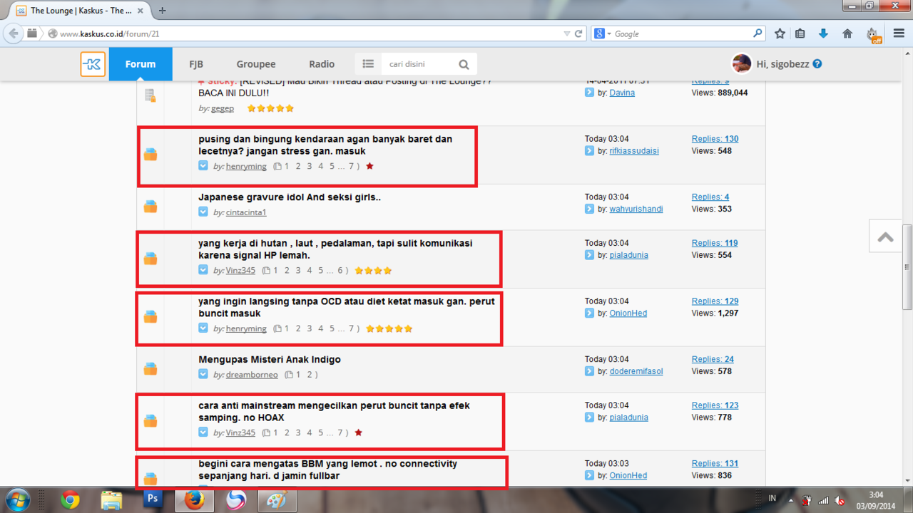Click the URL address bar
This screenshot has width=913, height=513.
pyautogui.click(x=307, y=33)
